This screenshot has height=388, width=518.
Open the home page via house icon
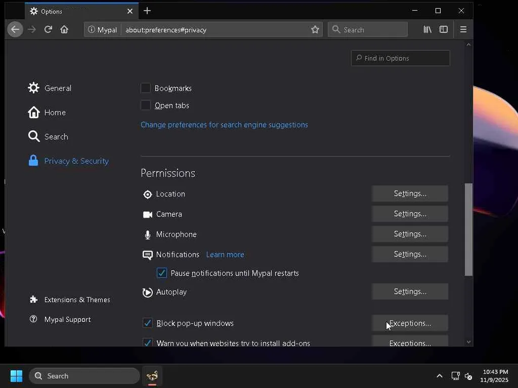64,30
